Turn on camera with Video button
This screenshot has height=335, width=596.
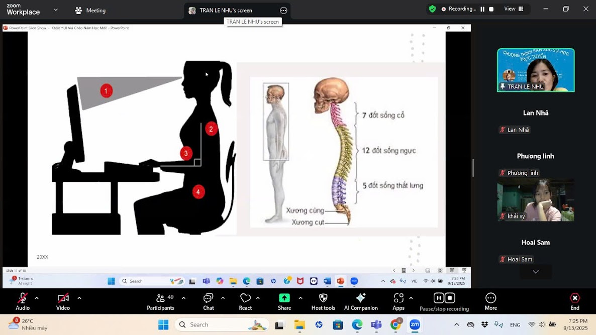pos(63,298)
